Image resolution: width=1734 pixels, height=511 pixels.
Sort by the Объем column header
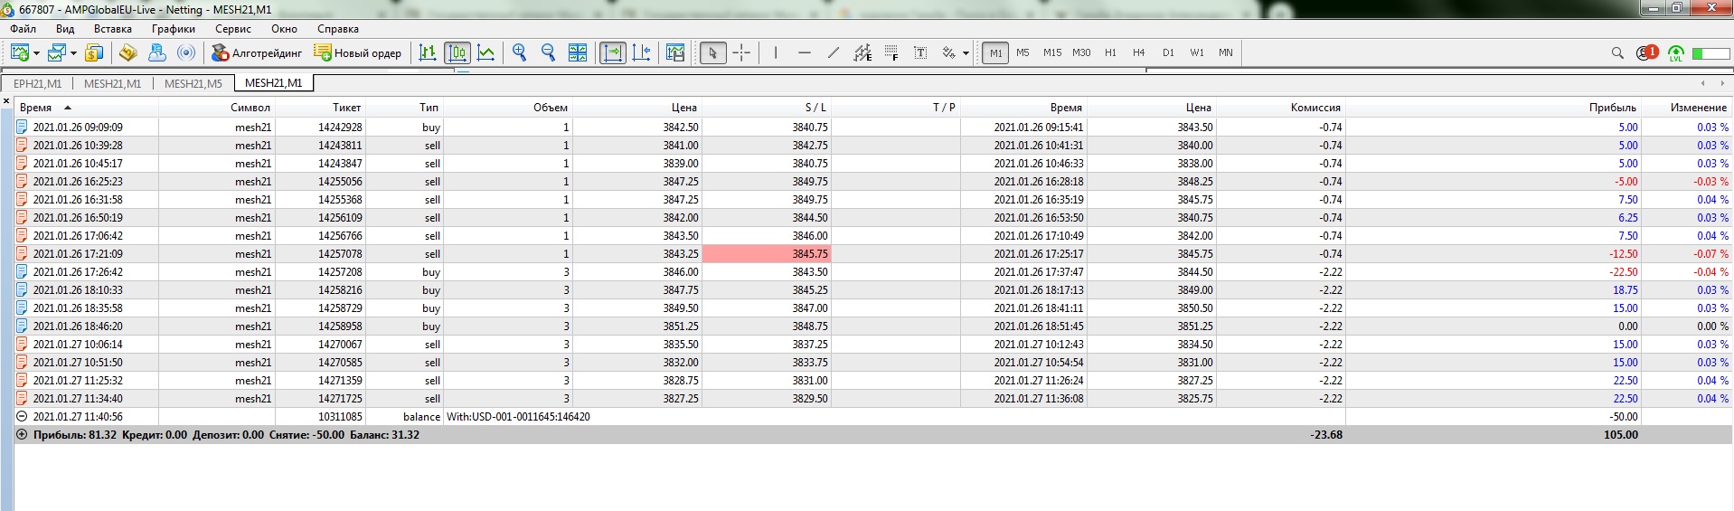coord(508,108)
